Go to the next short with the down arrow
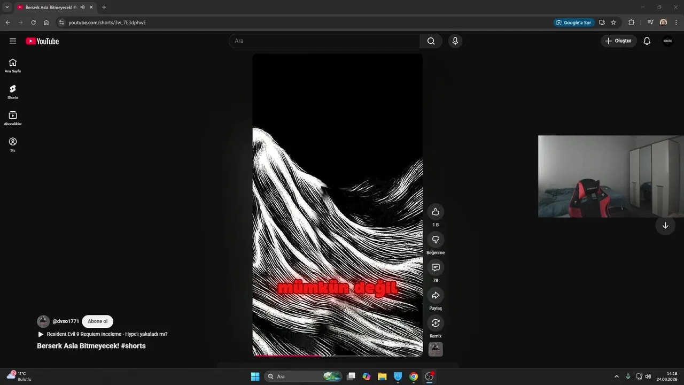Screen dimensions: 684x385 (665, 226)
